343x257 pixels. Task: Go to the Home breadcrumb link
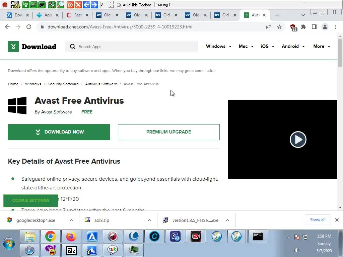point(13,84)
